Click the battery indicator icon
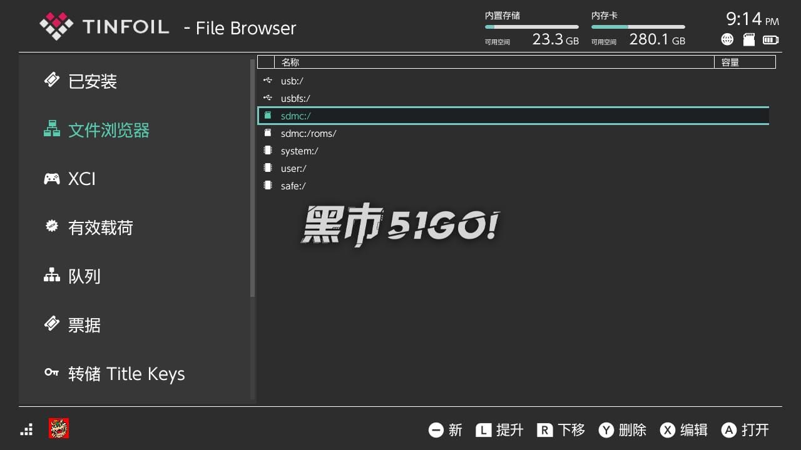Screen dimensions: 801x450 tap(770, 40)
